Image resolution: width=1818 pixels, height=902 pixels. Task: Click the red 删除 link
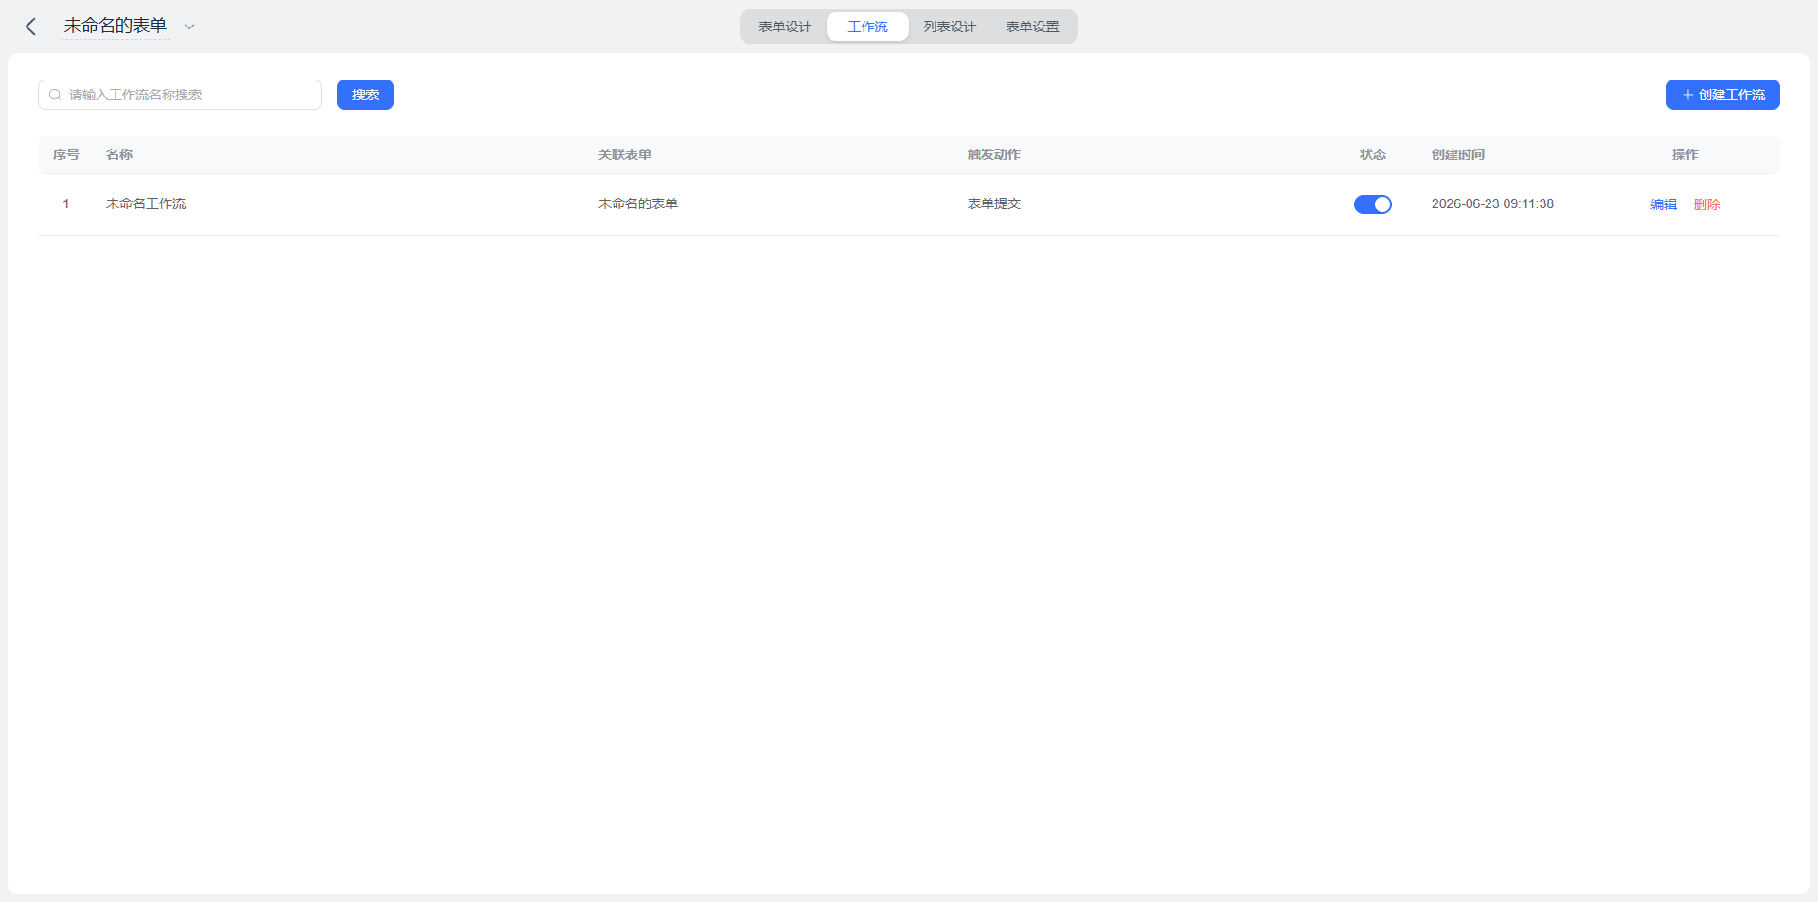pyautogui.click(x=1707, y=204)
